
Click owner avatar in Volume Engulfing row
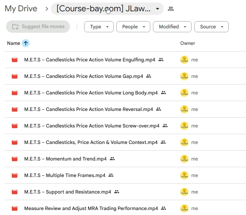184,60
